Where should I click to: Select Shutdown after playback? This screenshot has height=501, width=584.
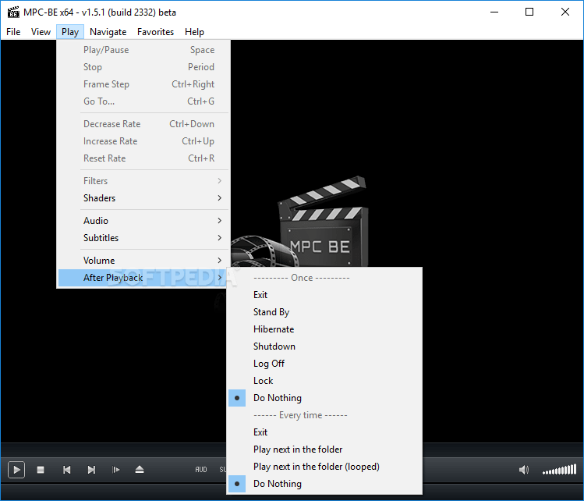[x=324, y=346]
